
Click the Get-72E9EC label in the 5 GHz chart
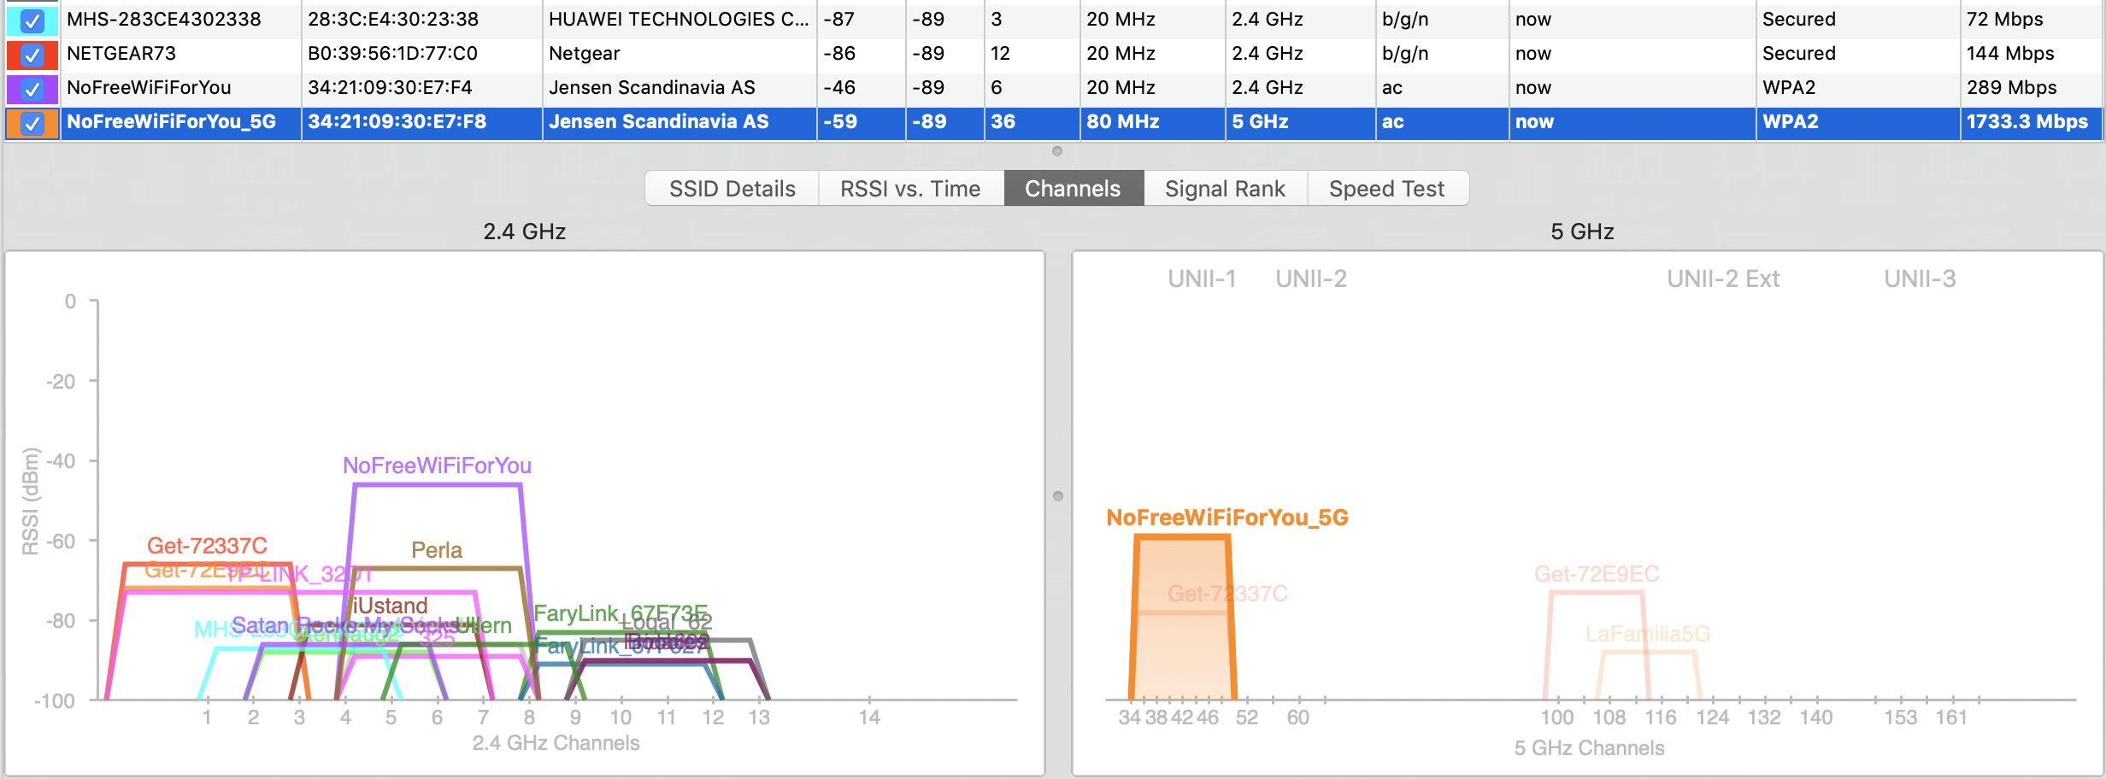[x=1597, y=574]
